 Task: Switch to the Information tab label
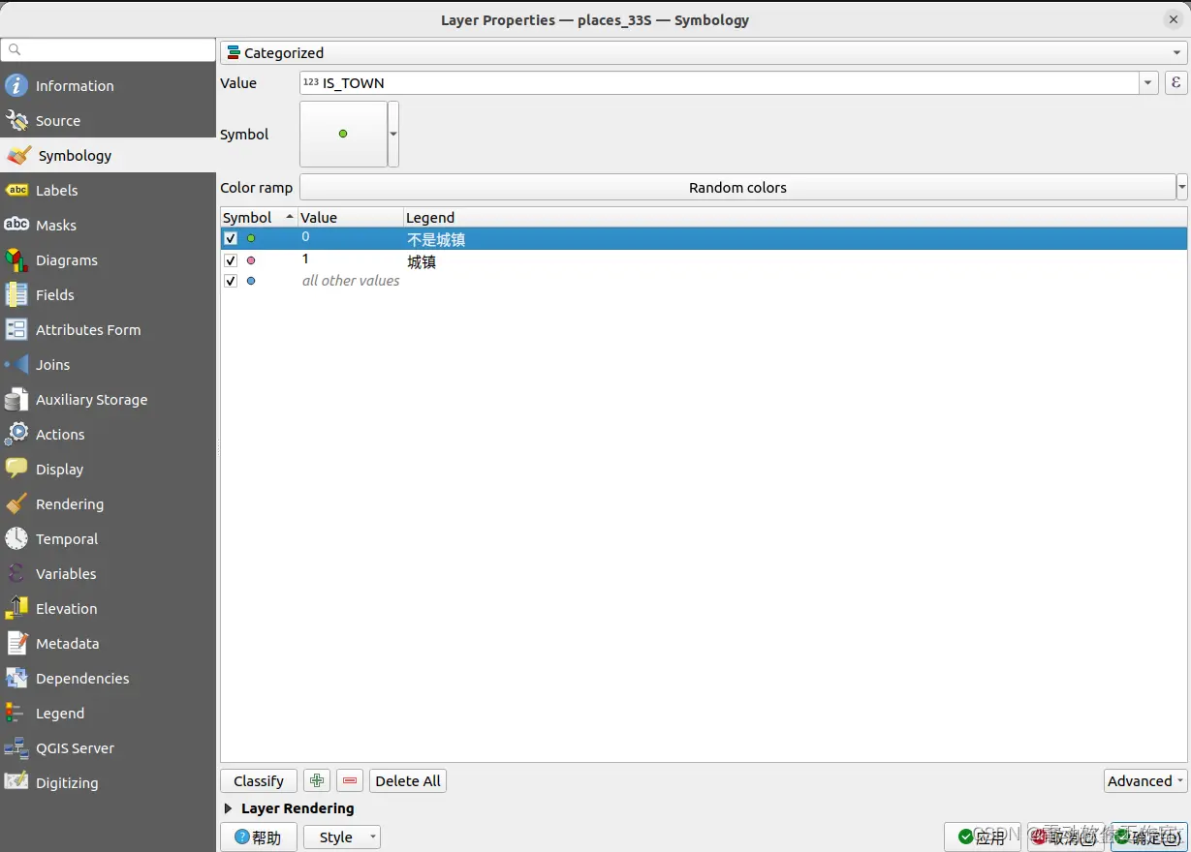point(75,86)
